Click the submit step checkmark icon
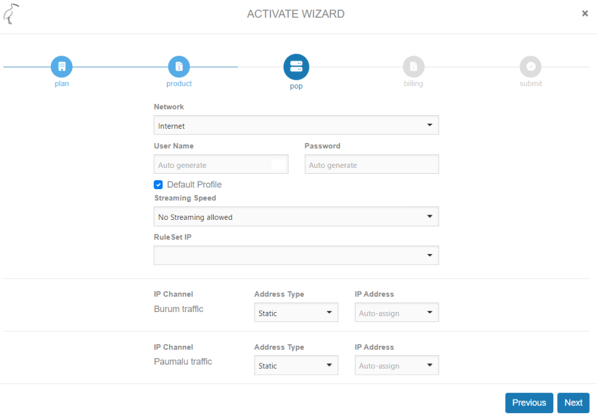This screenshot has height=419, width=597. pyautogui.click(x=530, y=67)
